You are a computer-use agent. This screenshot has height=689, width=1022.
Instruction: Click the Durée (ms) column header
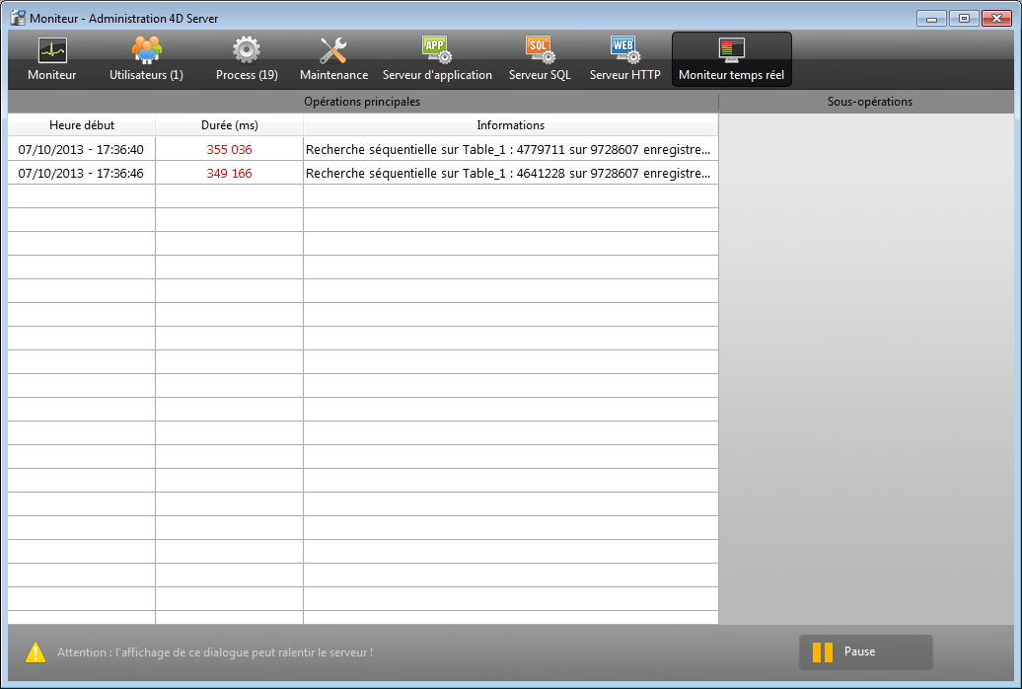pyautogui.click(x=229, y=125)
